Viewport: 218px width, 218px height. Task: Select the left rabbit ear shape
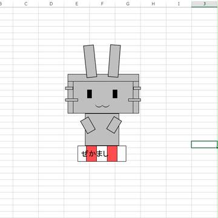(x=90, y=61)
